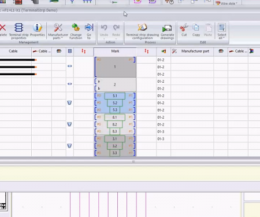The height and width of the screenshot is (217, 260).
Task: Click the multi-level terminal icon beside 8.2
Action: (70, 124)
